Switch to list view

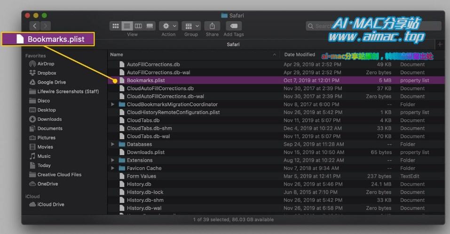click(x=127, y=26)
